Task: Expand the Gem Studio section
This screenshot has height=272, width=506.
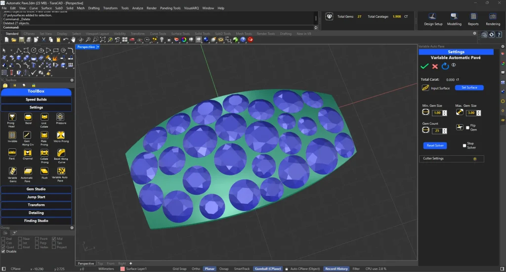Action: click(x=36, y=189)
